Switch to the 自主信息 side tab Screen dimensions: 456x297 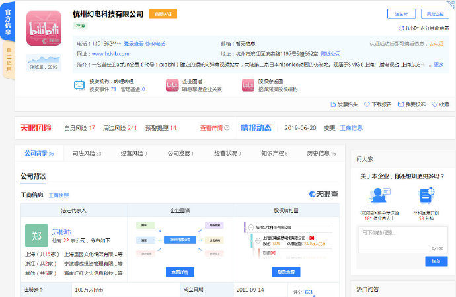click(9, 60)
